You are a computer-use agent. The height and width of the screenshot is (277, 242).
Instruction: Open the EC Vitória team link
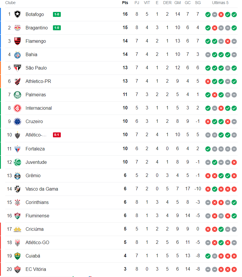35,269
